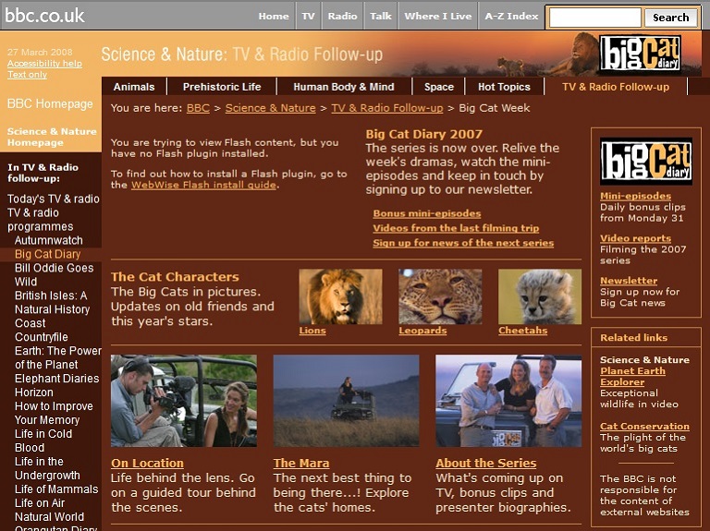Open About the Series heading link
This screenshot has height=531, width=710.
(486, 464)
